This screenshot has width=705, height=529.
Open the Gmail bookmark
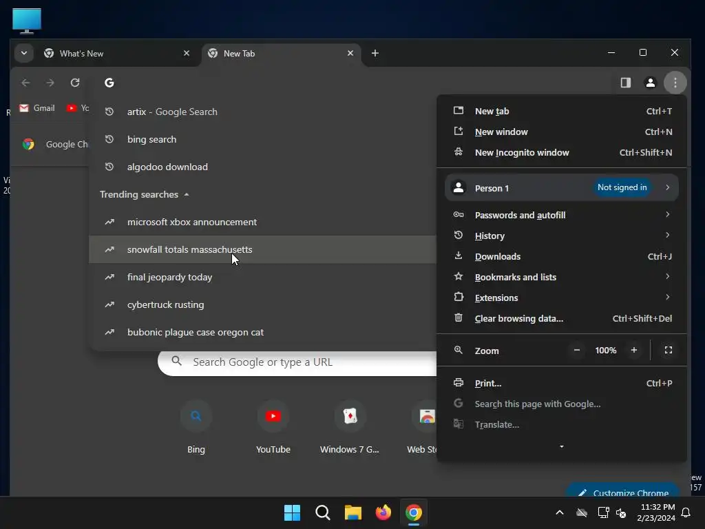pos(37,108)
